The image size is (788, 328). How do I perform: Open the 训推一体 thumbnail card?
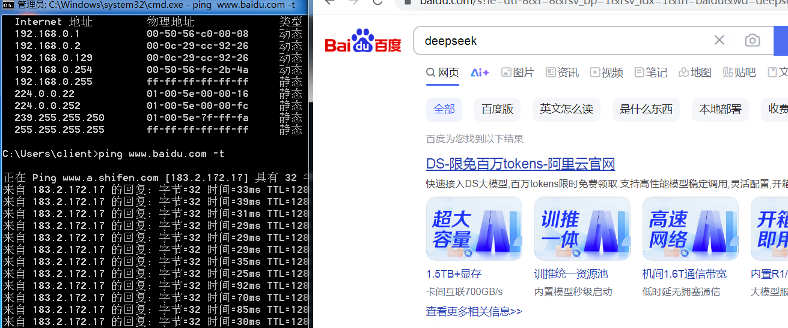[582, 228]
